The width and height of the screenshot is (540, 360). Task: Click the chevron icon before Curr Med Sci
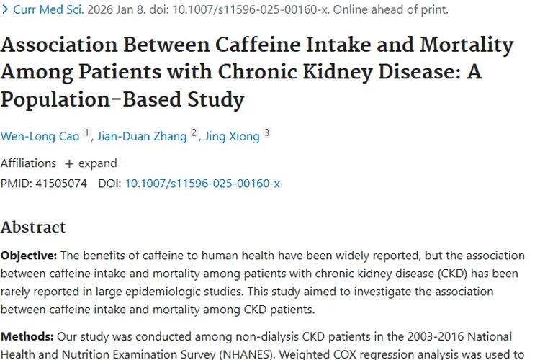[x=4, y=10]
